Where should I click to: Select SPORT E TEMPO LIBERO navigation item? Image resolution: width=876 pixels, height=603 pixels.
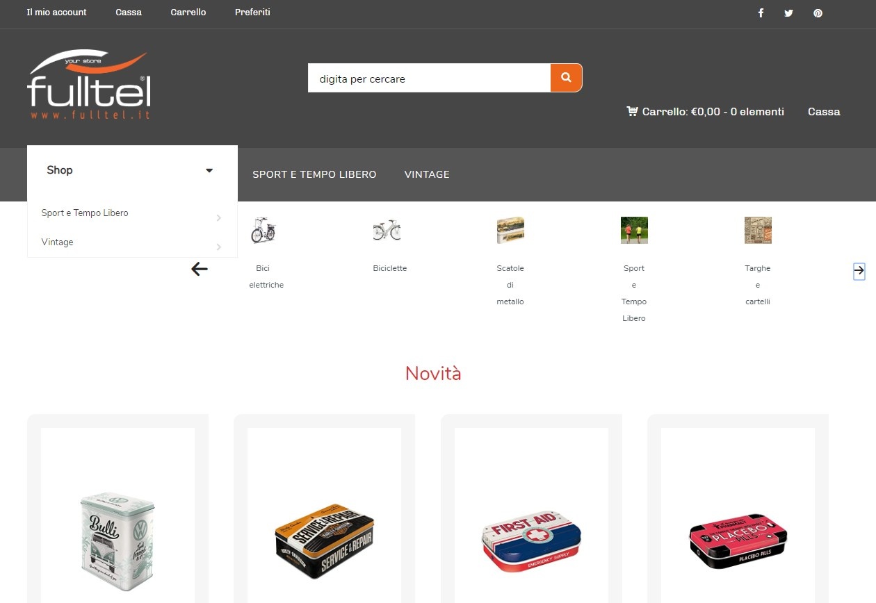point(314,174)
